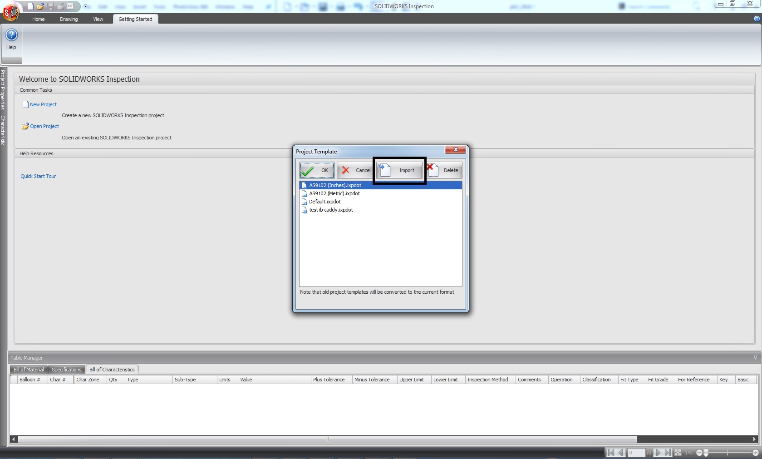This screenshot has height=459, width=762.
Task: Confirm with the green checkmark OK button
Action: click(317, 170)
